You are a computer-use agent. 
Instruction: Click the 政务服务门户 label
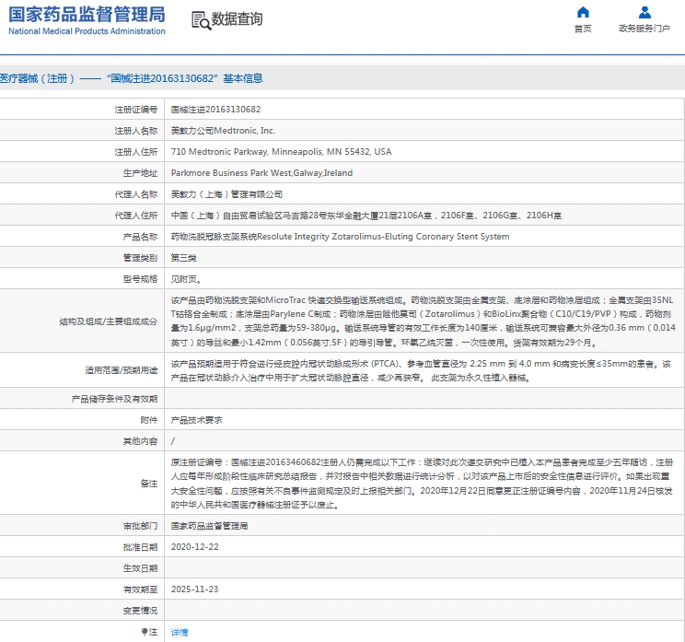(x=644, y=29)
